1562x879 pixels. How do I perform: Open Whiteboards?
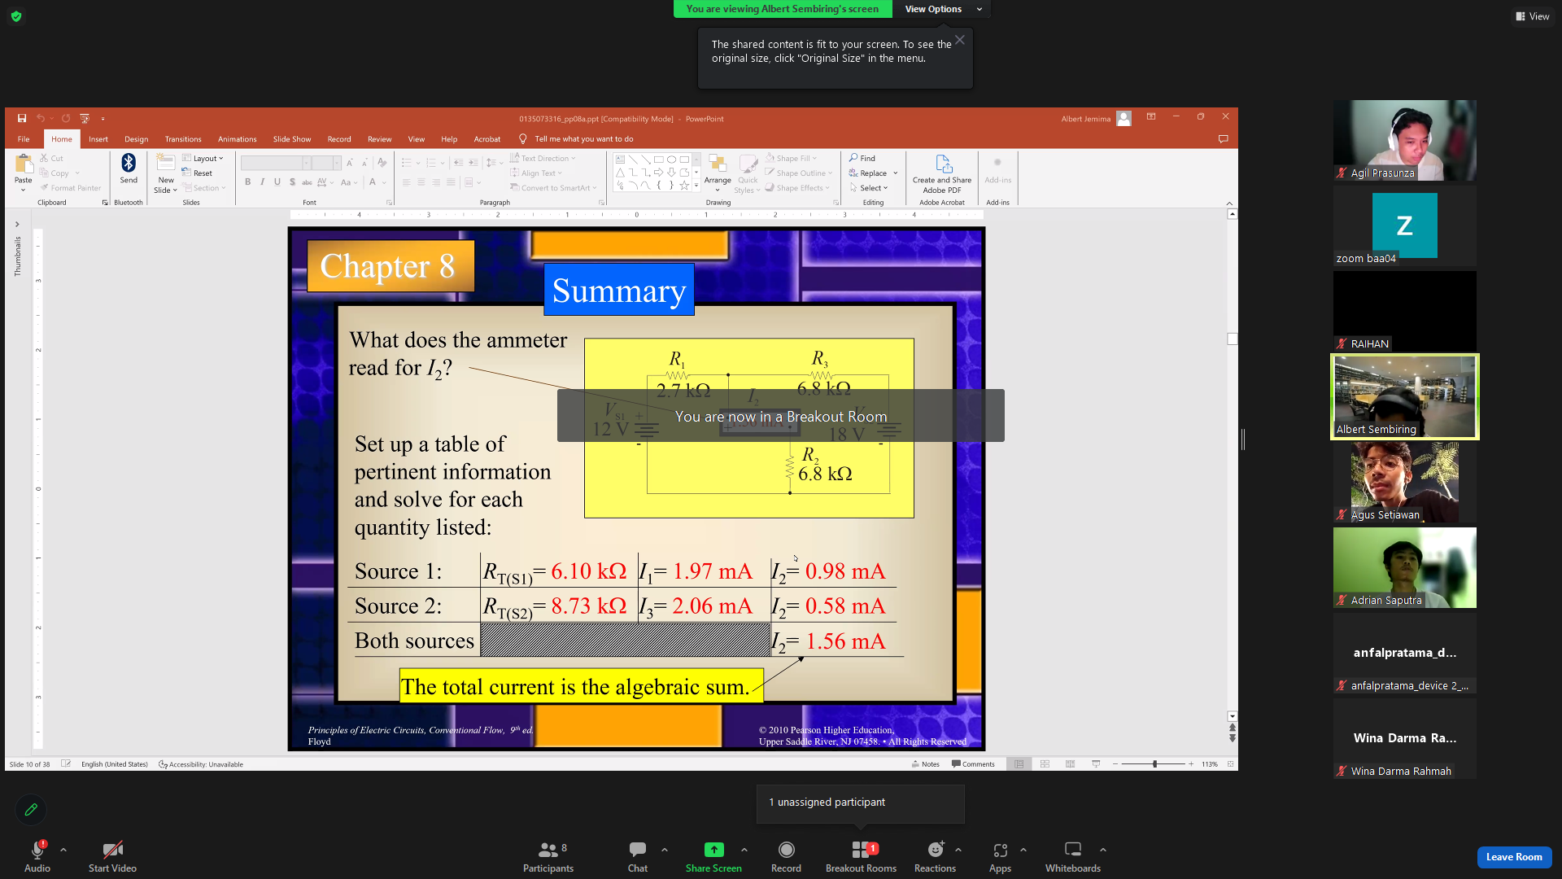[x=1073, y=857]
